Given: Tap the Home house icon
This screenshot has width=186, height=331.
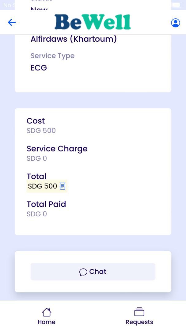Looking at the screenshot, I should pos(47,312).
